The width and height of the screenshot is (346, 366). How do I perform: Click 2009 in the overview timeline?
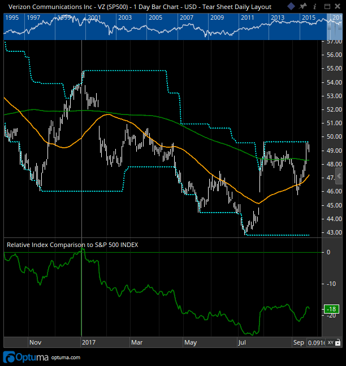click(217, 17)
